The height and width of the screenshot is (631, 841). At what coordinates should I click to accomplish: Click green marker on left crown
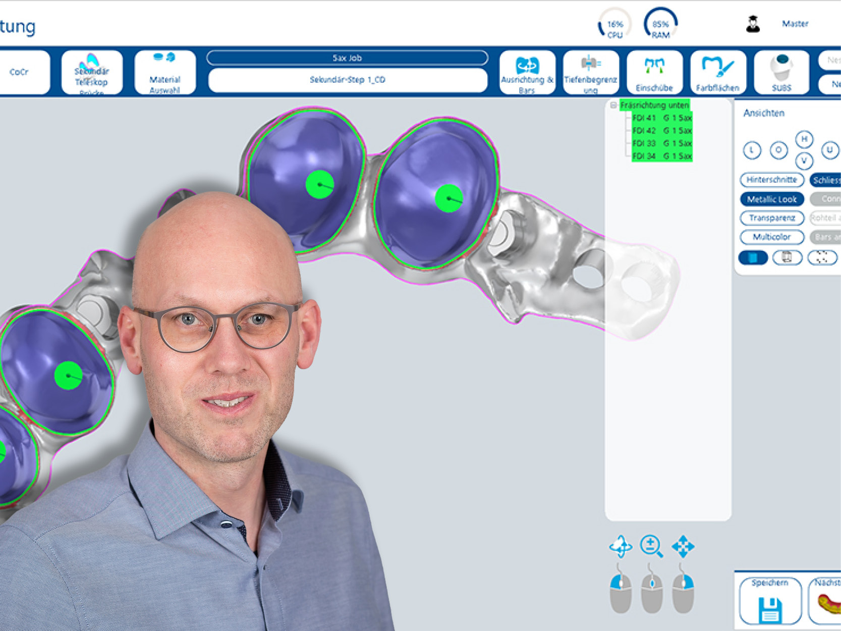coord(68,375)
